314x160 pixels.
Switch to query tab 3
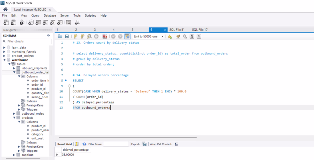pyautogui.click(x=95, y=30)
